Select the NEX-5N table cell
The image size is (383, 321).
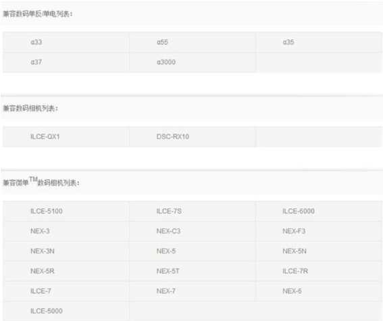pos(318,251)
